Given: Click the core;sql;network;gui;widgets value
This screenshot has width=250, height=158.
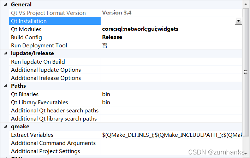Looking at the screenshot, I should click(x=140, y=29).
